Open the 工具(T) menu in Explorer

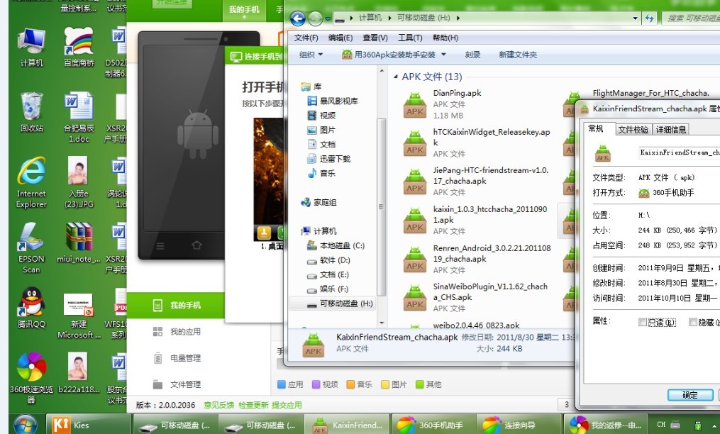[409, 38]
